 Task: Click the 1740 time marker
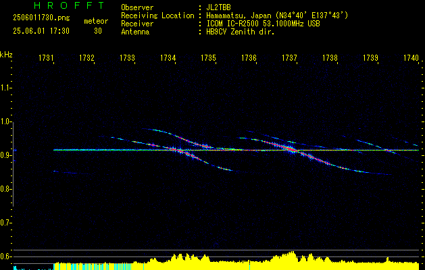pos(411,58)
